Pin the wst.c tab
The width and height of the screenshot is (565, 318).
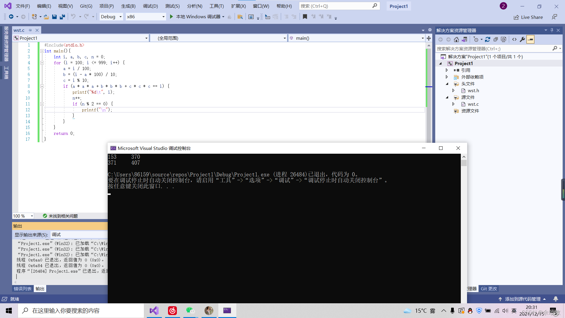point(30,30)
